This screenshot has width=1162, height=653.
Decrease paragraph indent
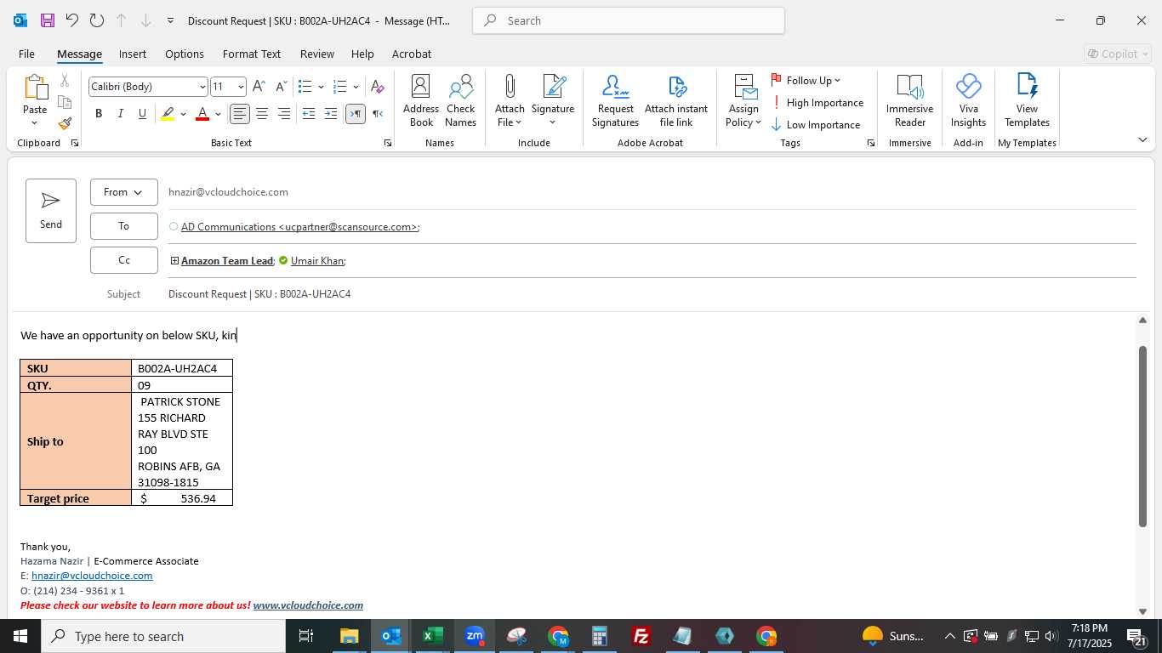tap(309, 114)
